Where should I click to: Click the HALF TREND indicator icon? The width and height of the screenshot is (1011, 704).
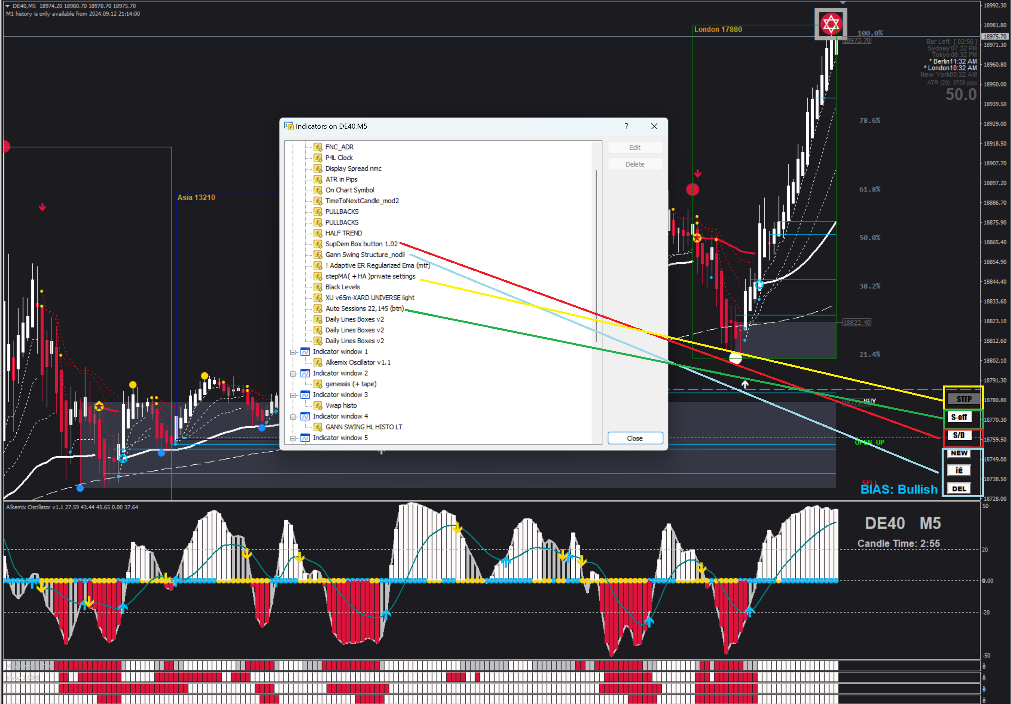pos(318,233)
